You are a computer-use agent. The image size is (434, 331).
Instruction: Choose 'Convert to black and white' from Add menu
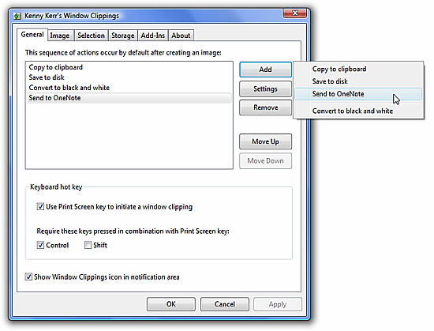point(358,111)
